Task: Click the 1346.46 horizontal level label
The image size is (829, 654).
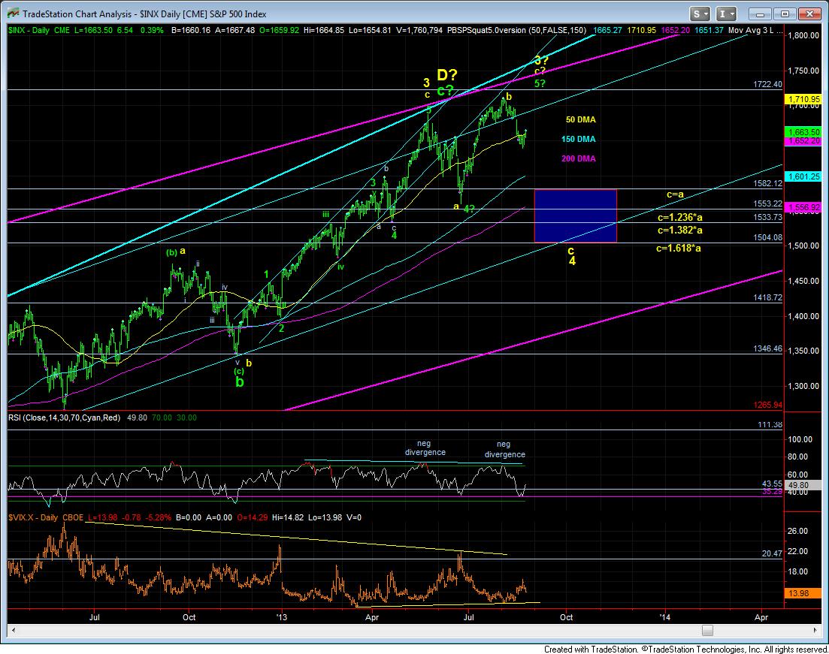Action: tap(767, 348)
